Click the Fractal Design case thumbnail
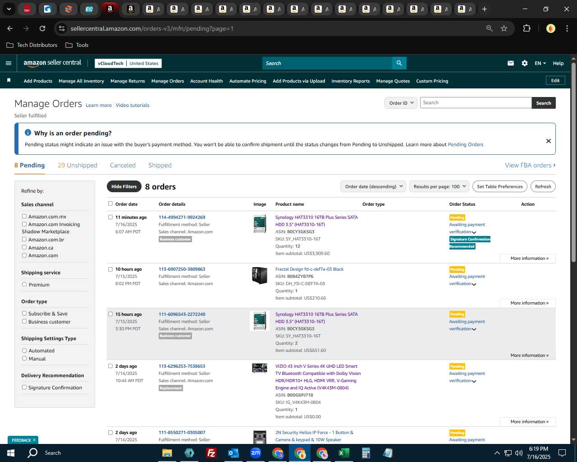The width and height of the screenshot is (577, 462). (260, 275)
